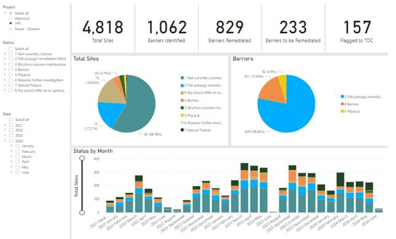The width and height of the screenshot is (396, 239).
Task: Click Total Sites legend '5 Physical'
Action: click(190, 116)
